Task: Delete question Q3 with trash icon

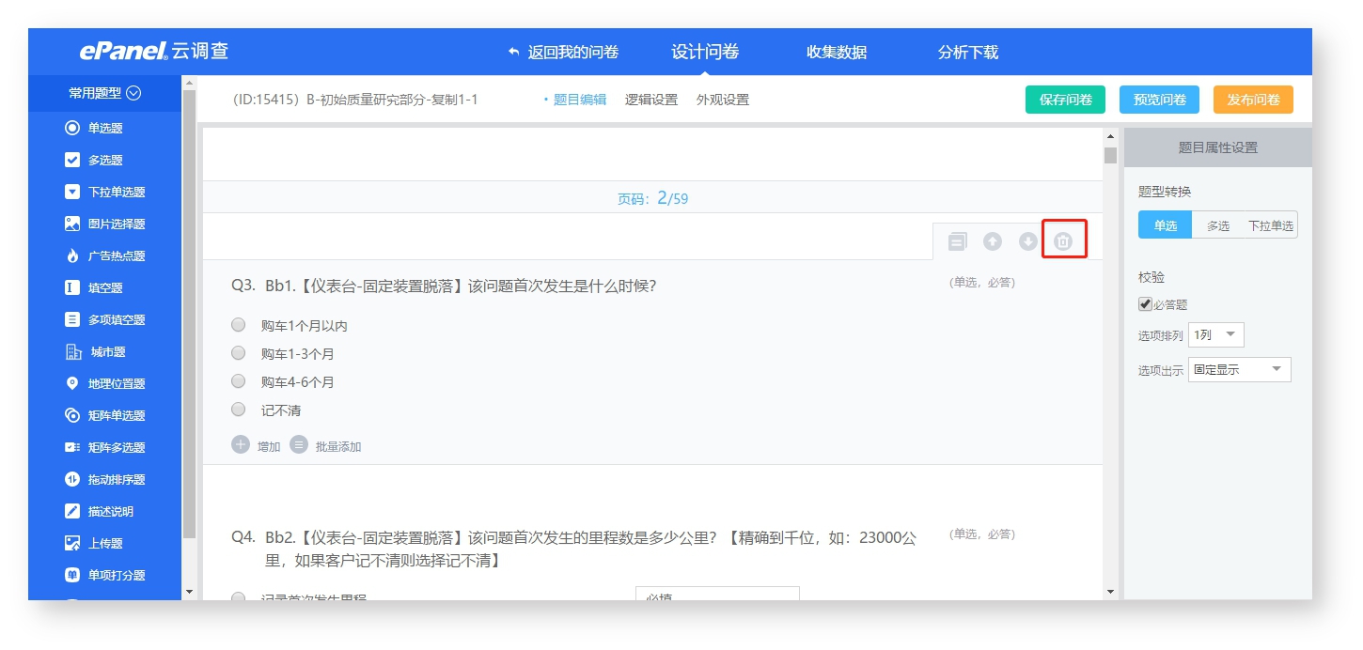Action: click(1063, 241)
